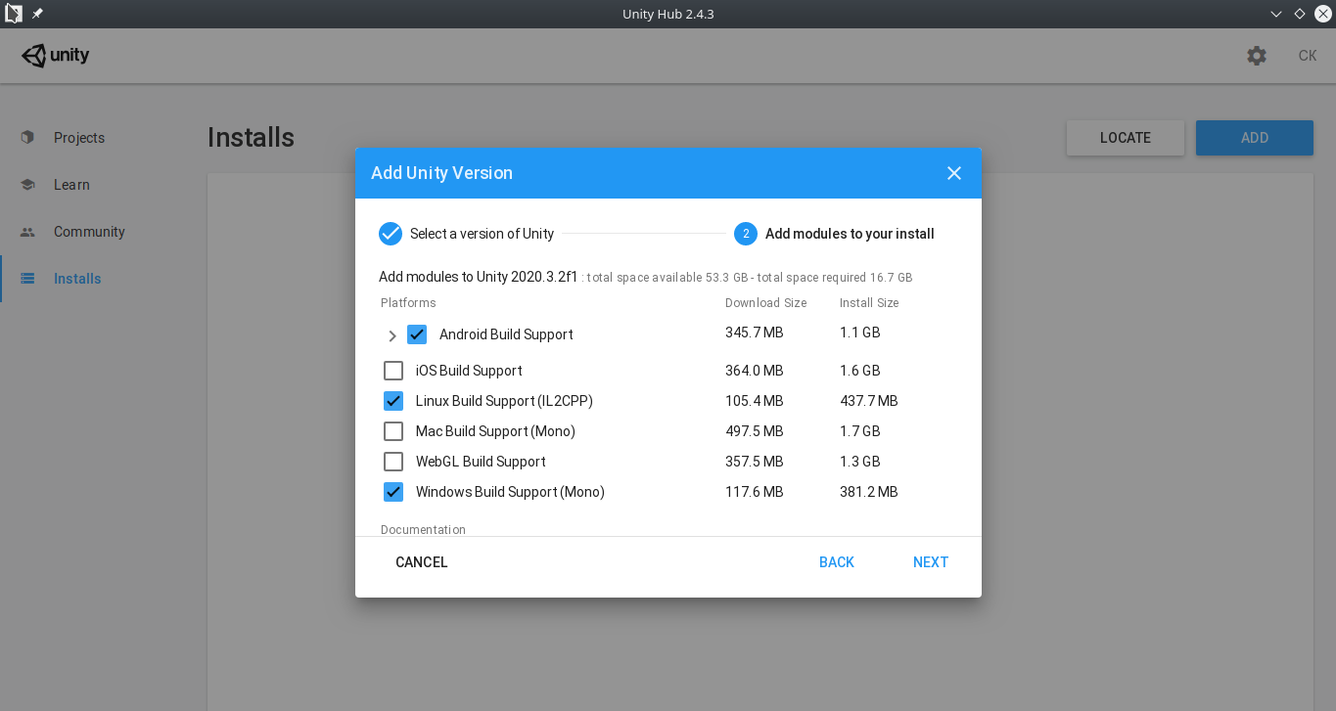
Task: Uncheck Android Build Support
Action: coord(417,334)
